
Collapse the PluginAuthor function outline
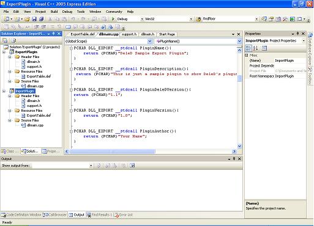[x=71, y=131]
